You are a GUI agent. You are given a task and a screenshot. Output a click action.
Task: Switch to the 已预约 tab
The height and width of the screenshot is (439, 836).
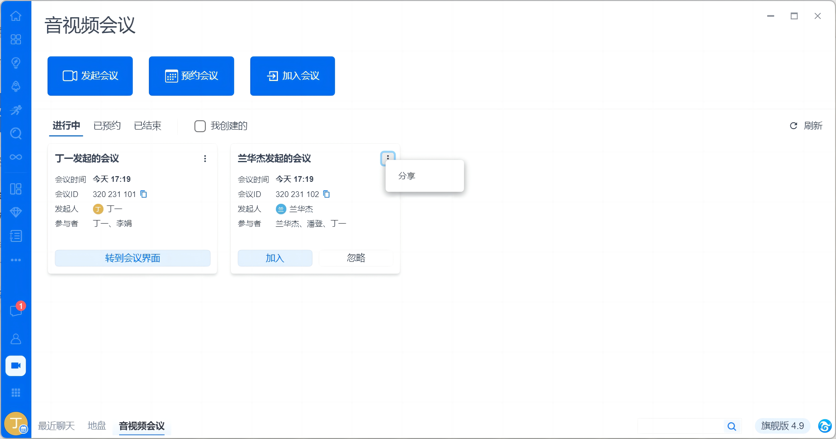pos(107,126)
